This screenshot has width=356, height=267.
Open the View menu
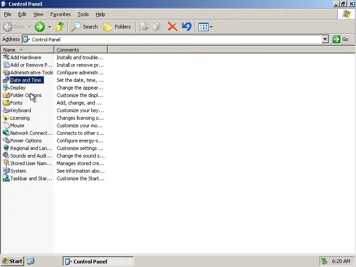pyautogui.click(x=38, y=14)
